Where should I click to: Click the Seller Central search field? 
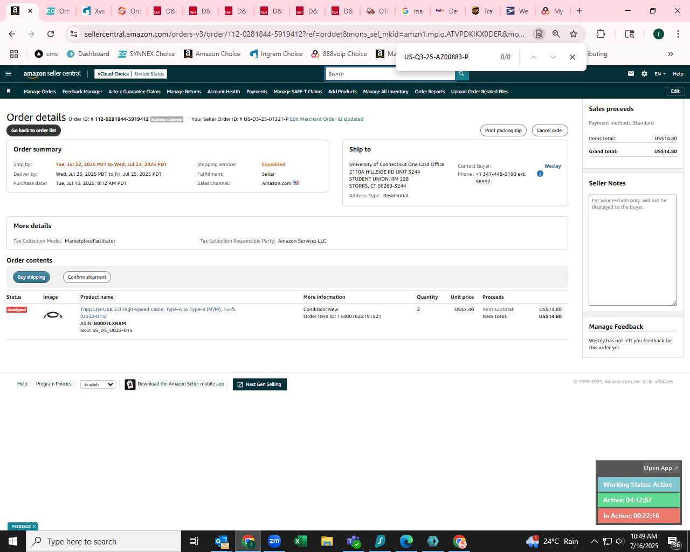[390, 74]
